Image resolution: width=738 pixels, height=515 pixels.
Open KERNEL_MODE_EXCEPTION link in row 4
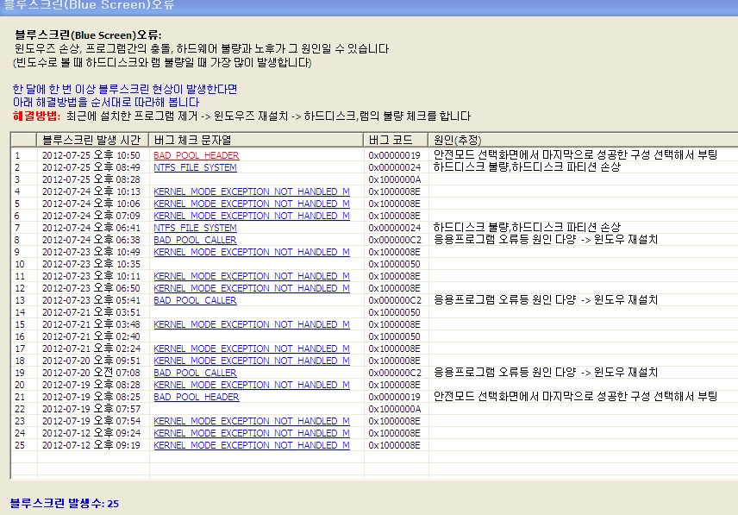252,192
